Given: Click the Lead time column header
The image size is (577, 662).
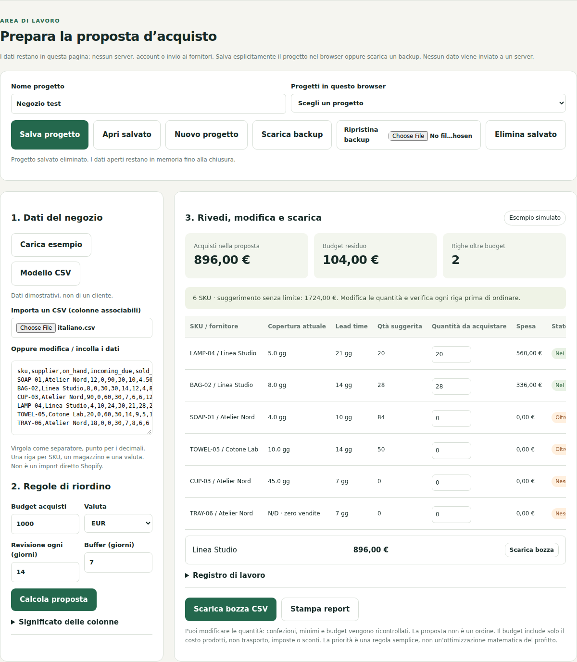Looking at the screenshot, I should [x=351, y=326].
